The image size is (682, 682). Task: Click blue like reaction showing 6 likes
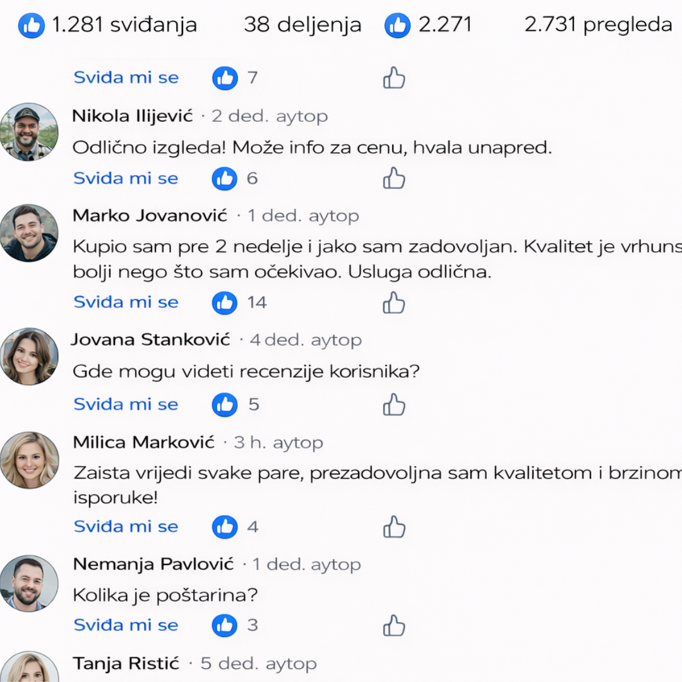[224, 179]
